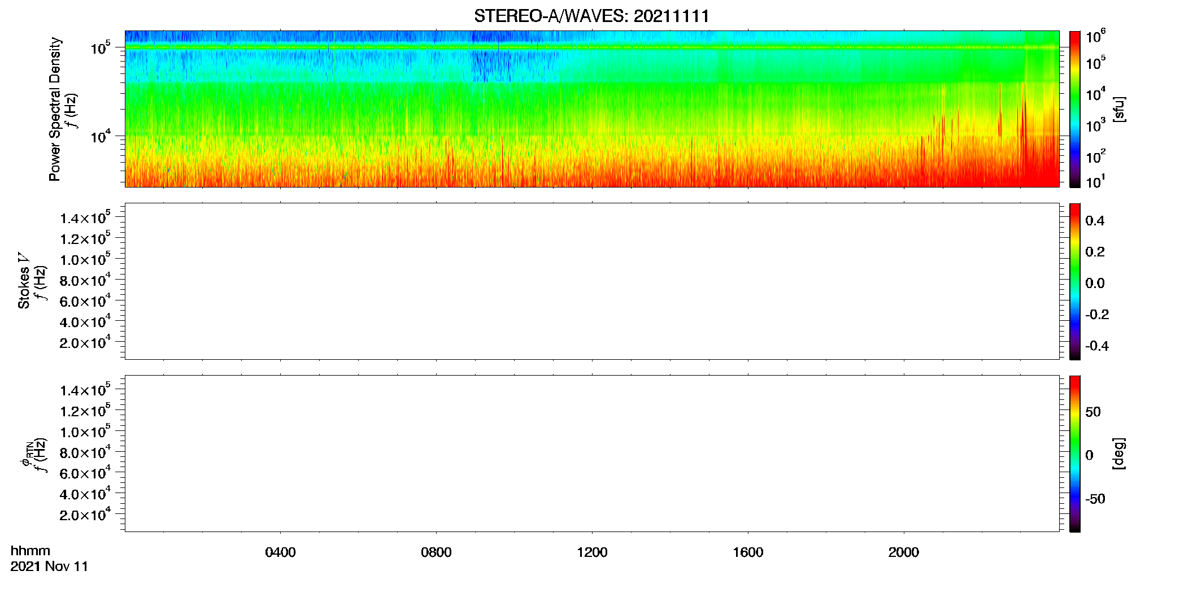The height and width of the screenshot is (610, 1184).
Task: Select the sfu intensity color bar
Action: click(x=1075, y=108)
